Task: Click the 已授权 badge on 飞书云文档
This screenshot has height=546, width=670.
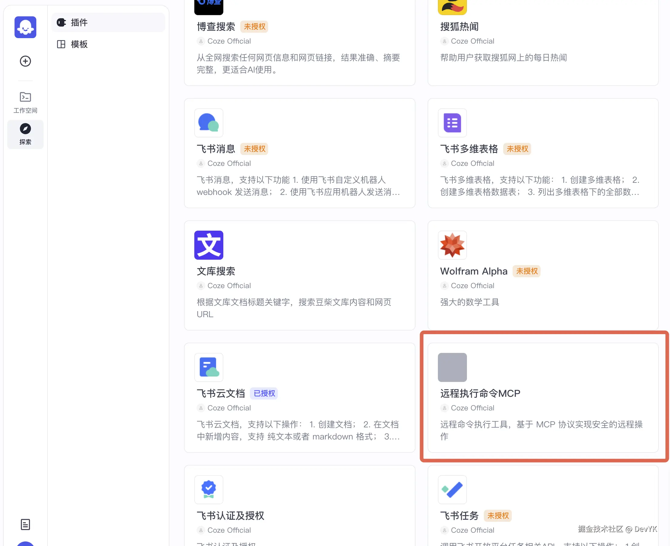Action: click(x=264, y=393)
